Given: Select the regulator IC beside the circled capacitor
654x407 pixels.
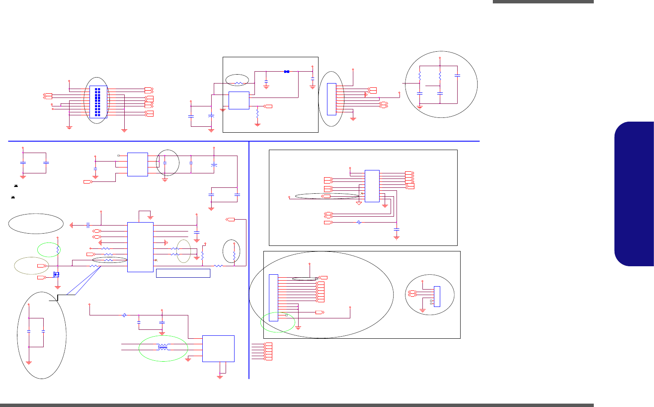Looking at the screenshot, I should (137, 164).
